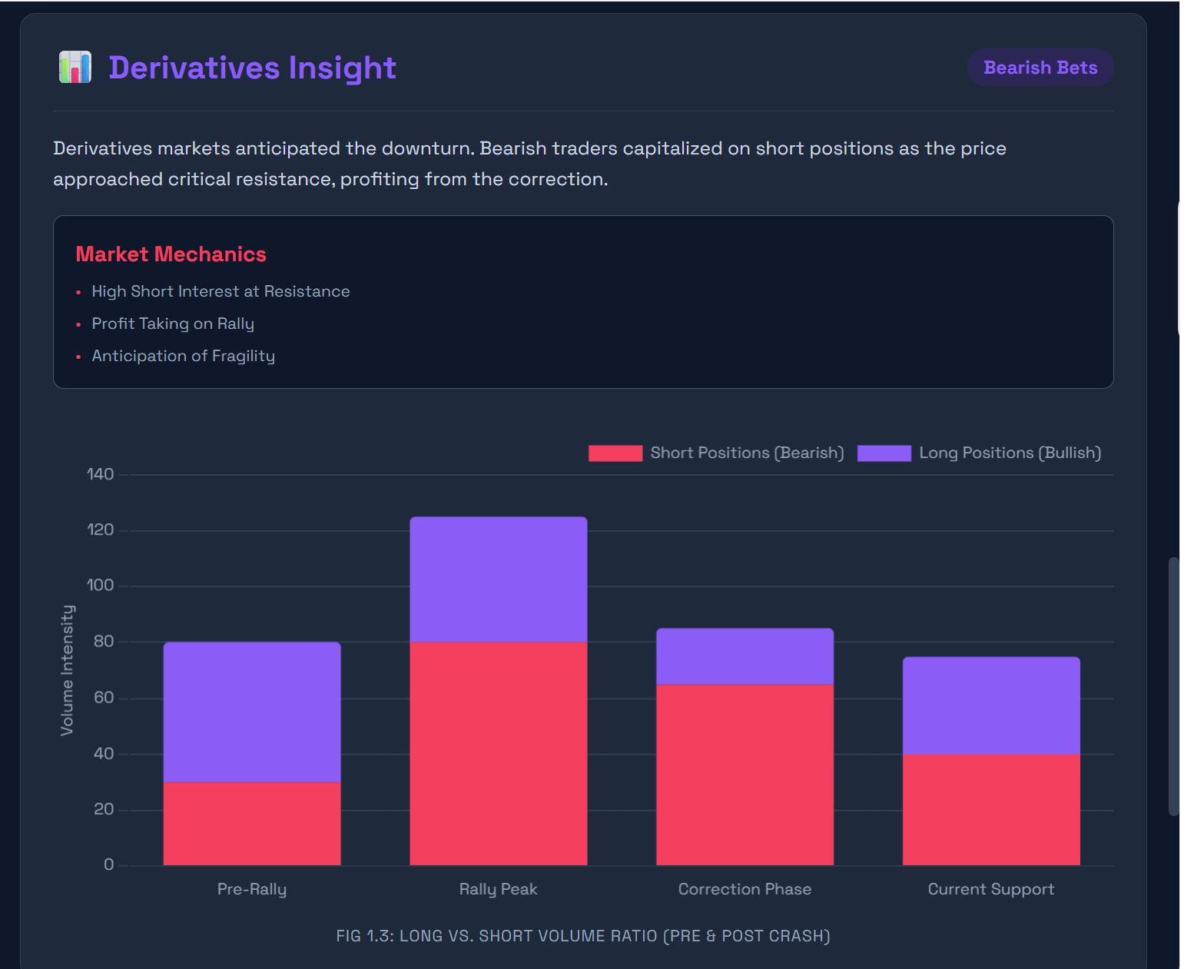Image resolution: width=1194 pixels, height=969 pixels.
Task: Click the Rally Peak axis label
Action: (498, 889)
